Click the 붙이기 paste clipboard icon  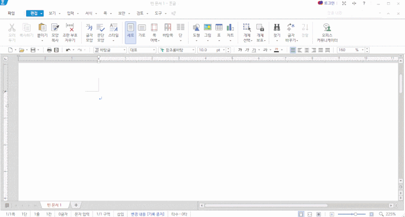click(x=42, y=27)
